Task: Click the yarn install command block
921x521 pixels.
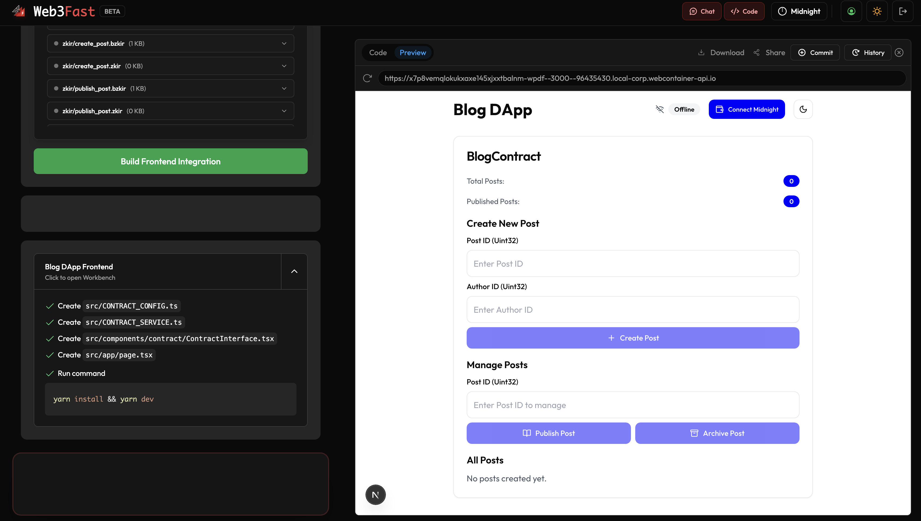Action: (x=170, y=399)
